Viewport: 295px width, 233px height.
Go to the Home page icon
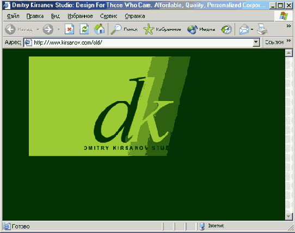(x=100, y=29)
